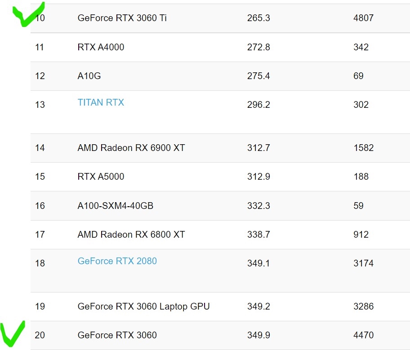Image resolution: width=410 pixels, height=350 pixels.
Task: Click the score value 338.7
Action: click(x=258, y=235)
